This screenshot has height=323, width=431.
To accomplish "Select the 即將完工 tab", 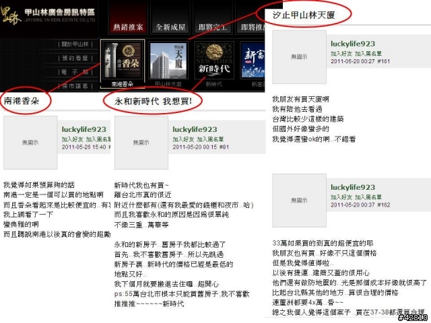I will pyautogui.click(x=213, y=27).
